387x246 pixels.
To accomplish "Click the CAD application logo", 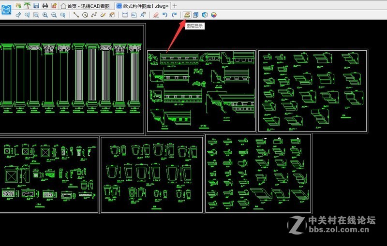I will click(6, 10).
